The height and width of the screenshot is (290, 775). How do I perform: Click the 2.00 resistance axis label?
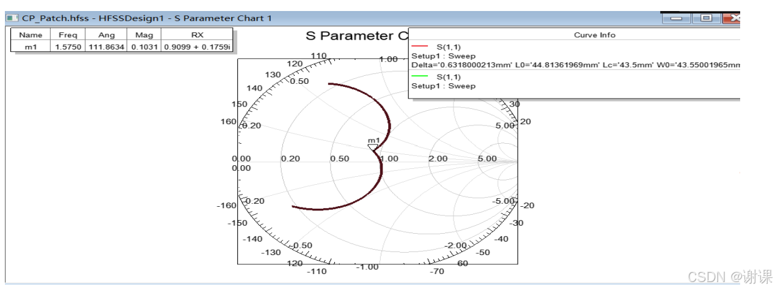pyautogui.click(x=438, y=158)
